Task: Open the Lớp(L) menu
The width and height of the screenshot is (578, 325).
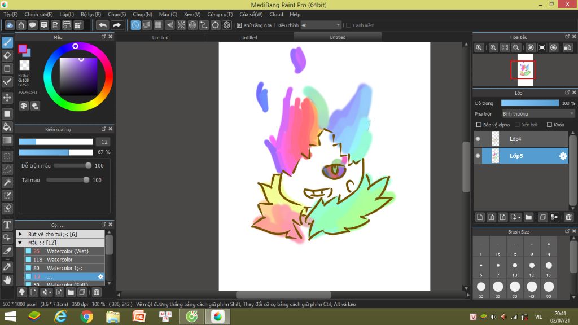Action: tap(67, 14)
